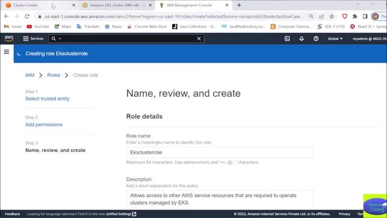This screenshot has width=387, height=218.
Task: Close the Cluster Create tab
Action: click(x=74, y=5)
